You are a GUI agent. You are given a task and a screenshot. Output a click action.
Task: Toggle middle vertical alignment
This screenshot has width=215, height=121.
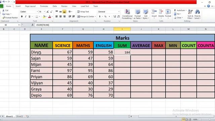[x=60, y=12]
